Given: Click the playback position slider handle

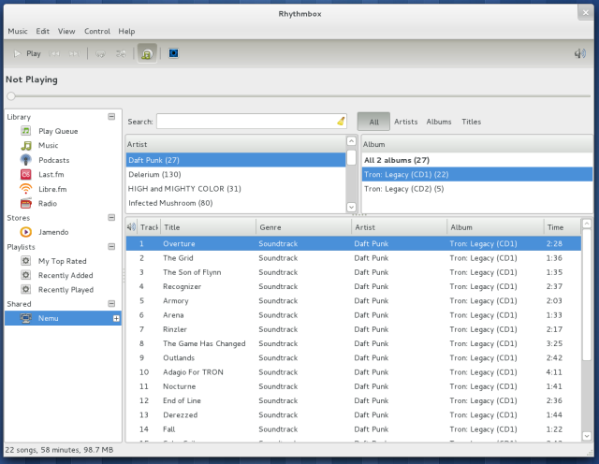Looking at the screenshot, I should tap(11, 95).
